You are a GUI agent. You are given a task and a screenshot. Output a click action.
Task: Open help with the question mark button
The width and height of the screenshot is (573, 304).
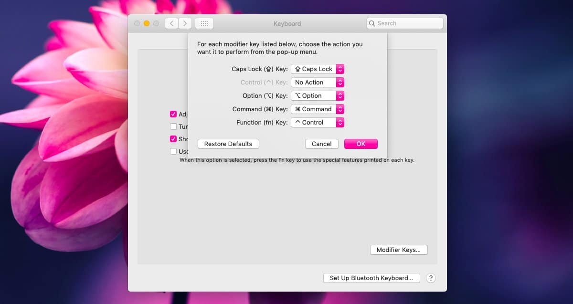pyautogui.click(x=431, y=278)
